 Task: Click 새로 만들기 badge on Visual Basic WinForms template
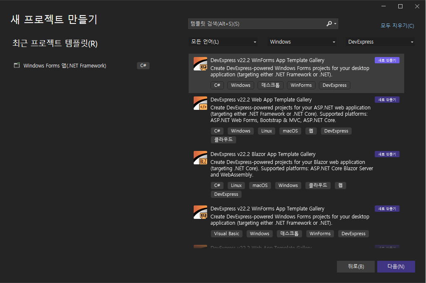pos(387,208)
